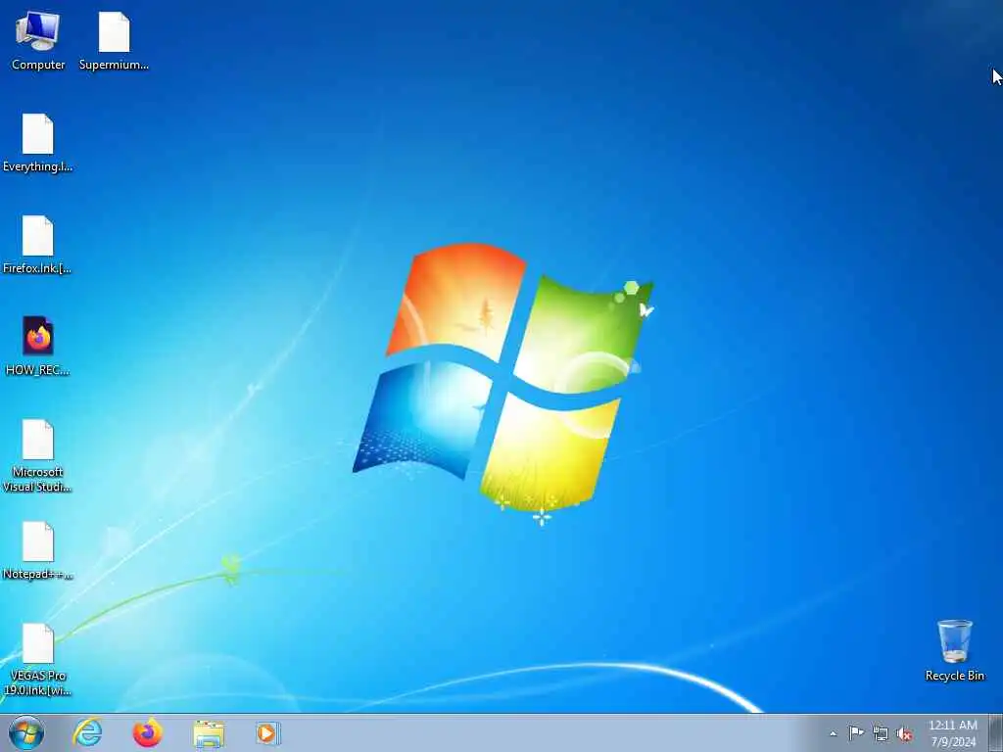Viewport: 1003px width, 752px height.
Task: Click the muted volume tray icon
Action: 904,734
